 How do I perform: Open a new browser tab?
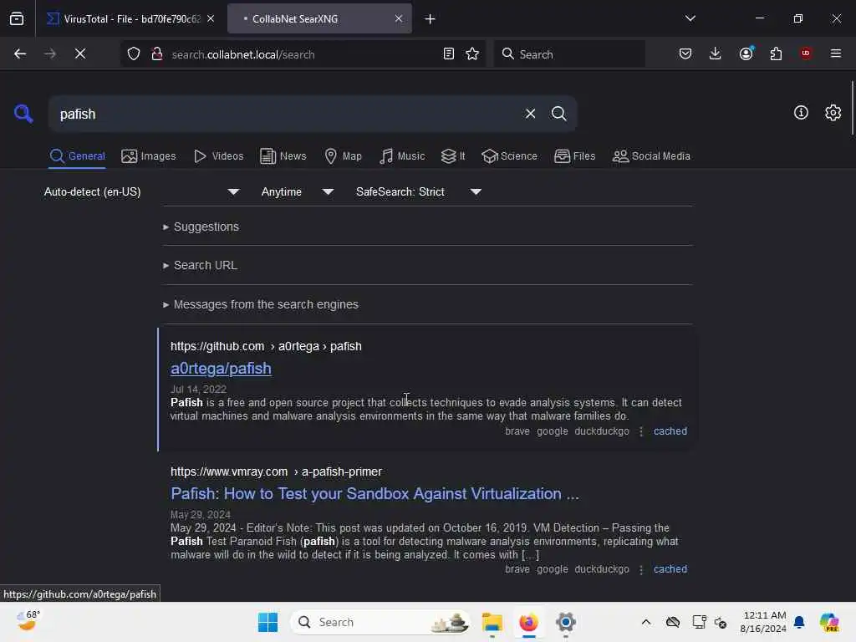430,19
